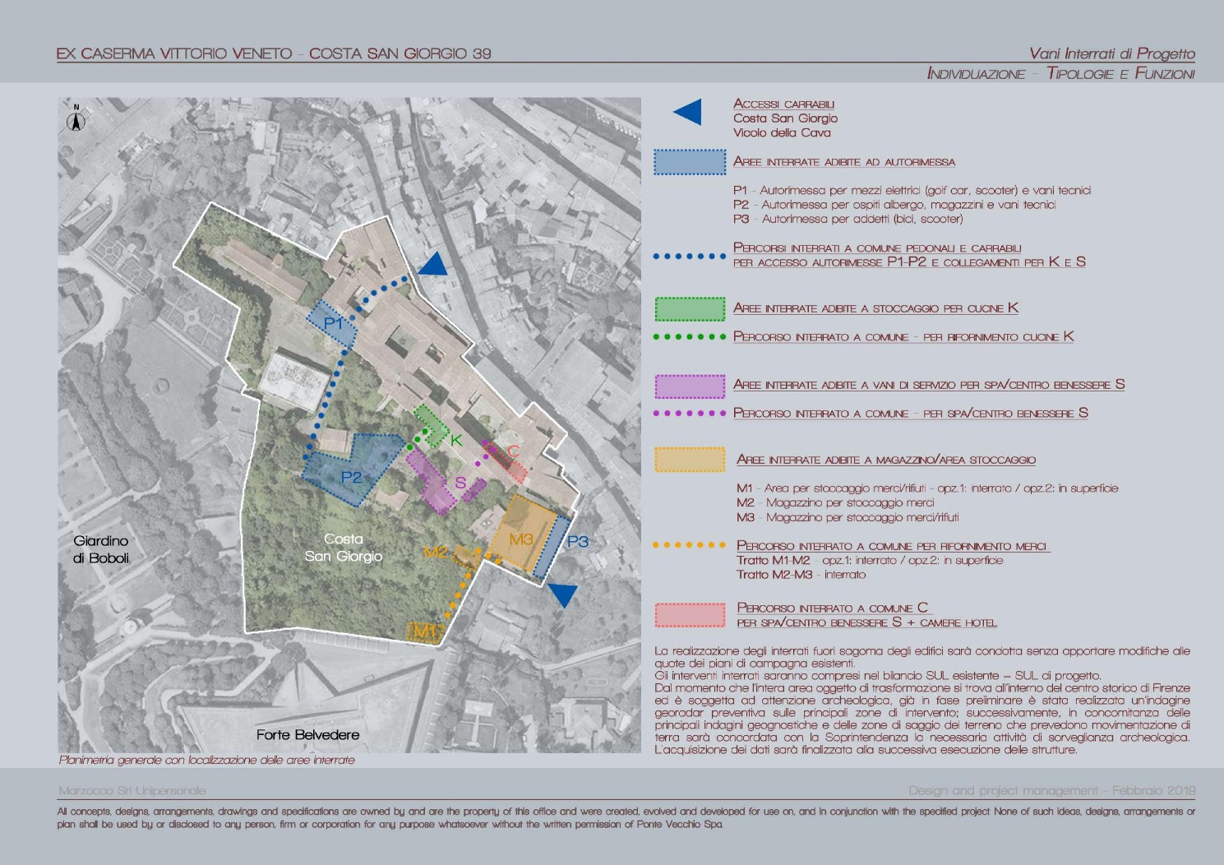Select the orange dotted line legend sample
Screen dimensions: 1224x865
point(689,545)
